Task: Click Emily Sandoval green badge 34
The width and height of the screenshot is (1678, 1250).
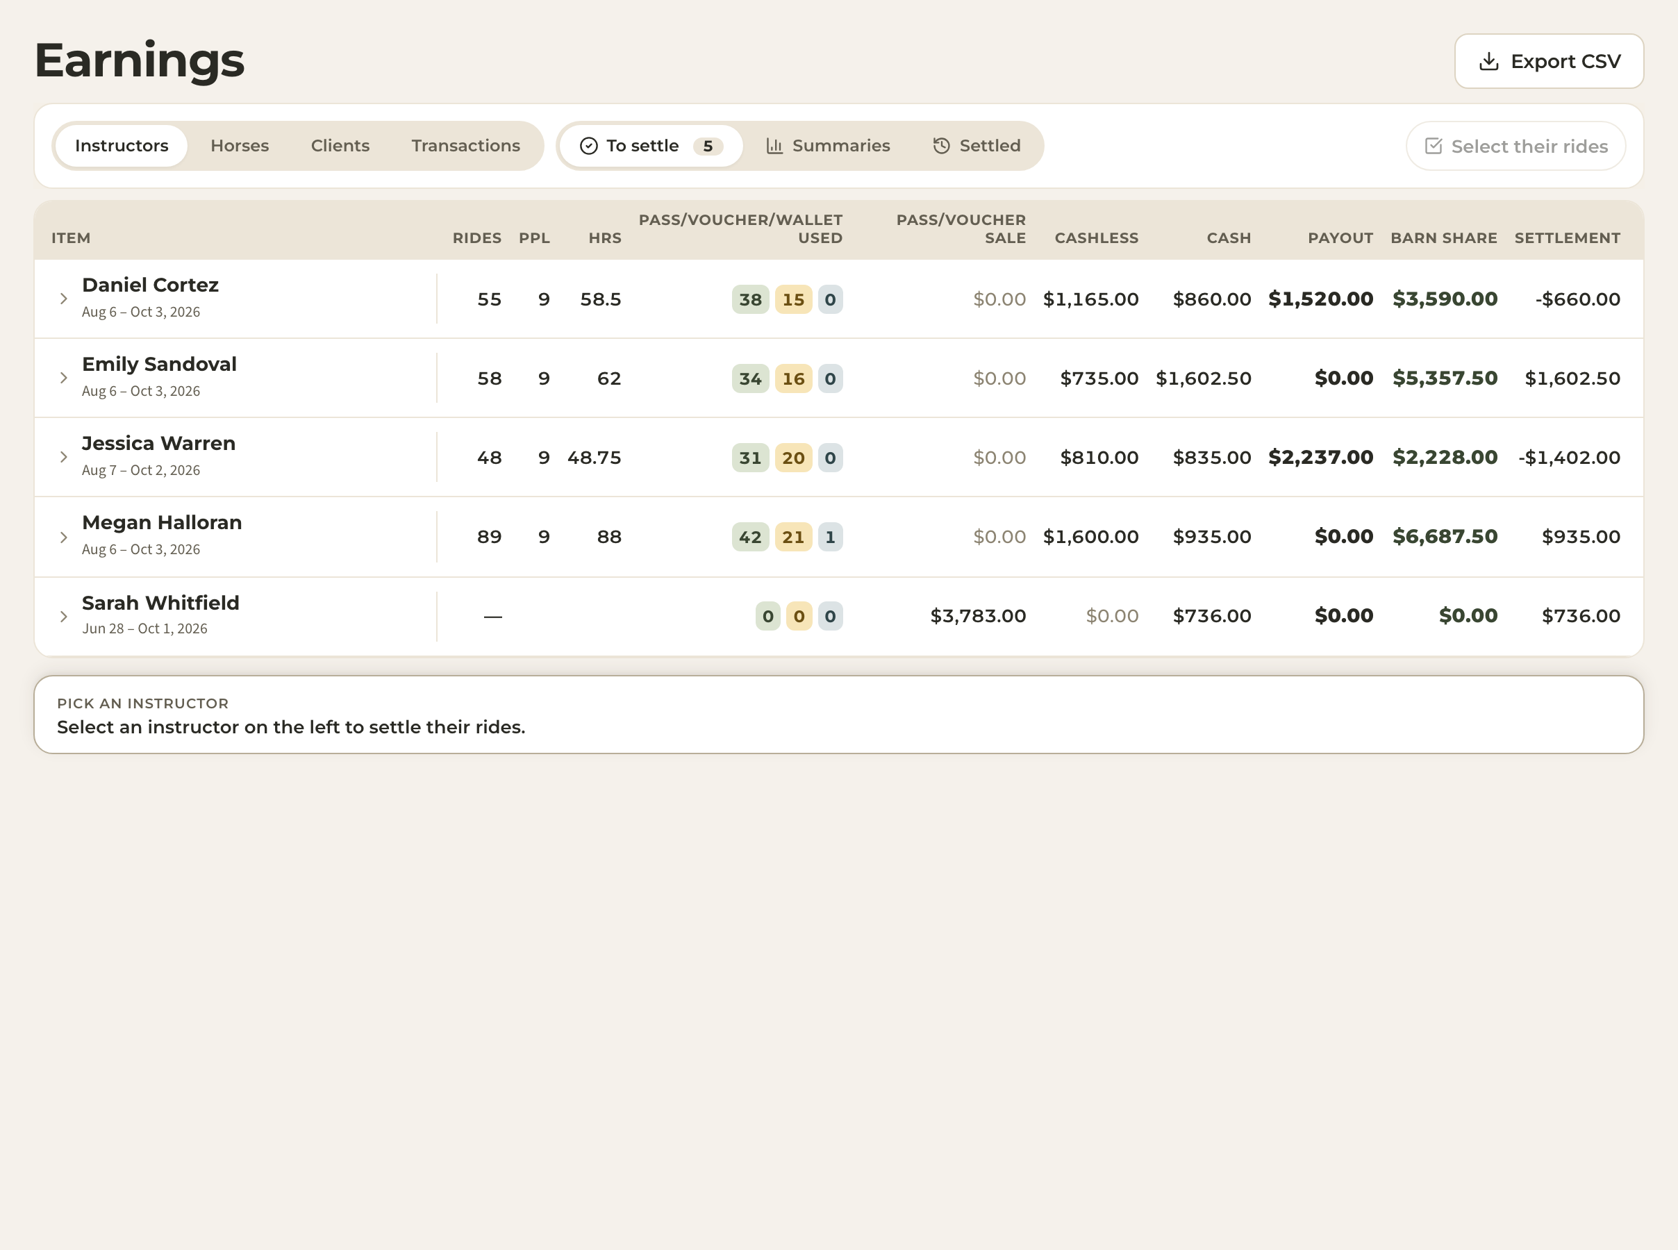Action: point(751,378)
